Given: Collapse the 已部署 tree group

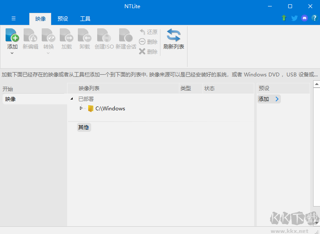Looking at the screenshot, I should coord(72,99).
